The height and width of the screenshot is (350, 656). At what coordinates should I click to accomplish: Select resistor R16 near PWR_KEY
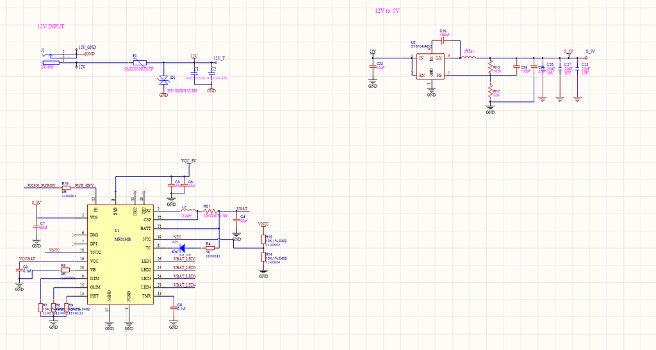[65, 187]
